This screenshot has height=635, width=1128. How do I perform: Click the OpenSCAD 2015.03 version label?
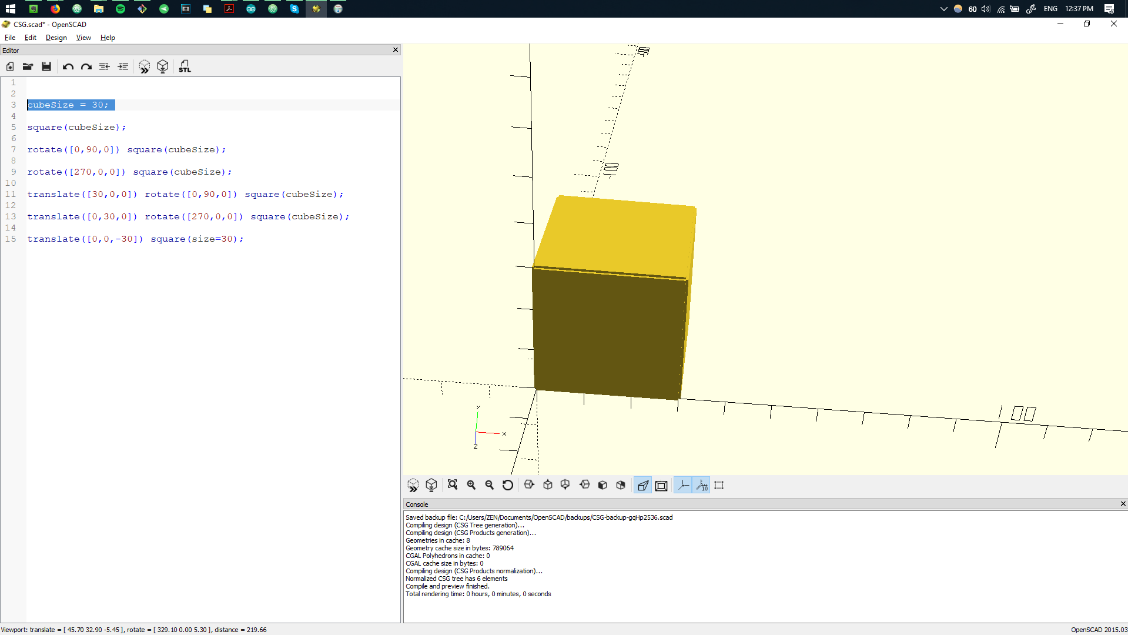(x=1099, y=630)
